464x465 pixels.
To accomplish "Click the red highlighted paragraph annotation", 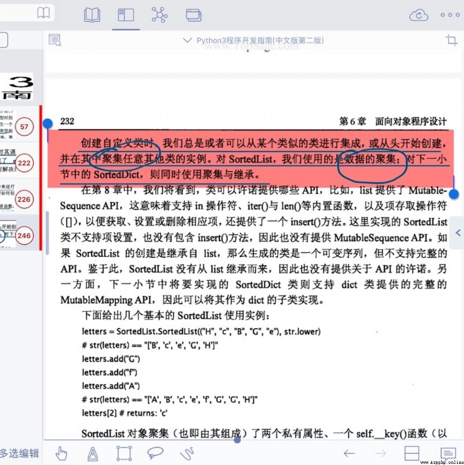I will (251, 159).
